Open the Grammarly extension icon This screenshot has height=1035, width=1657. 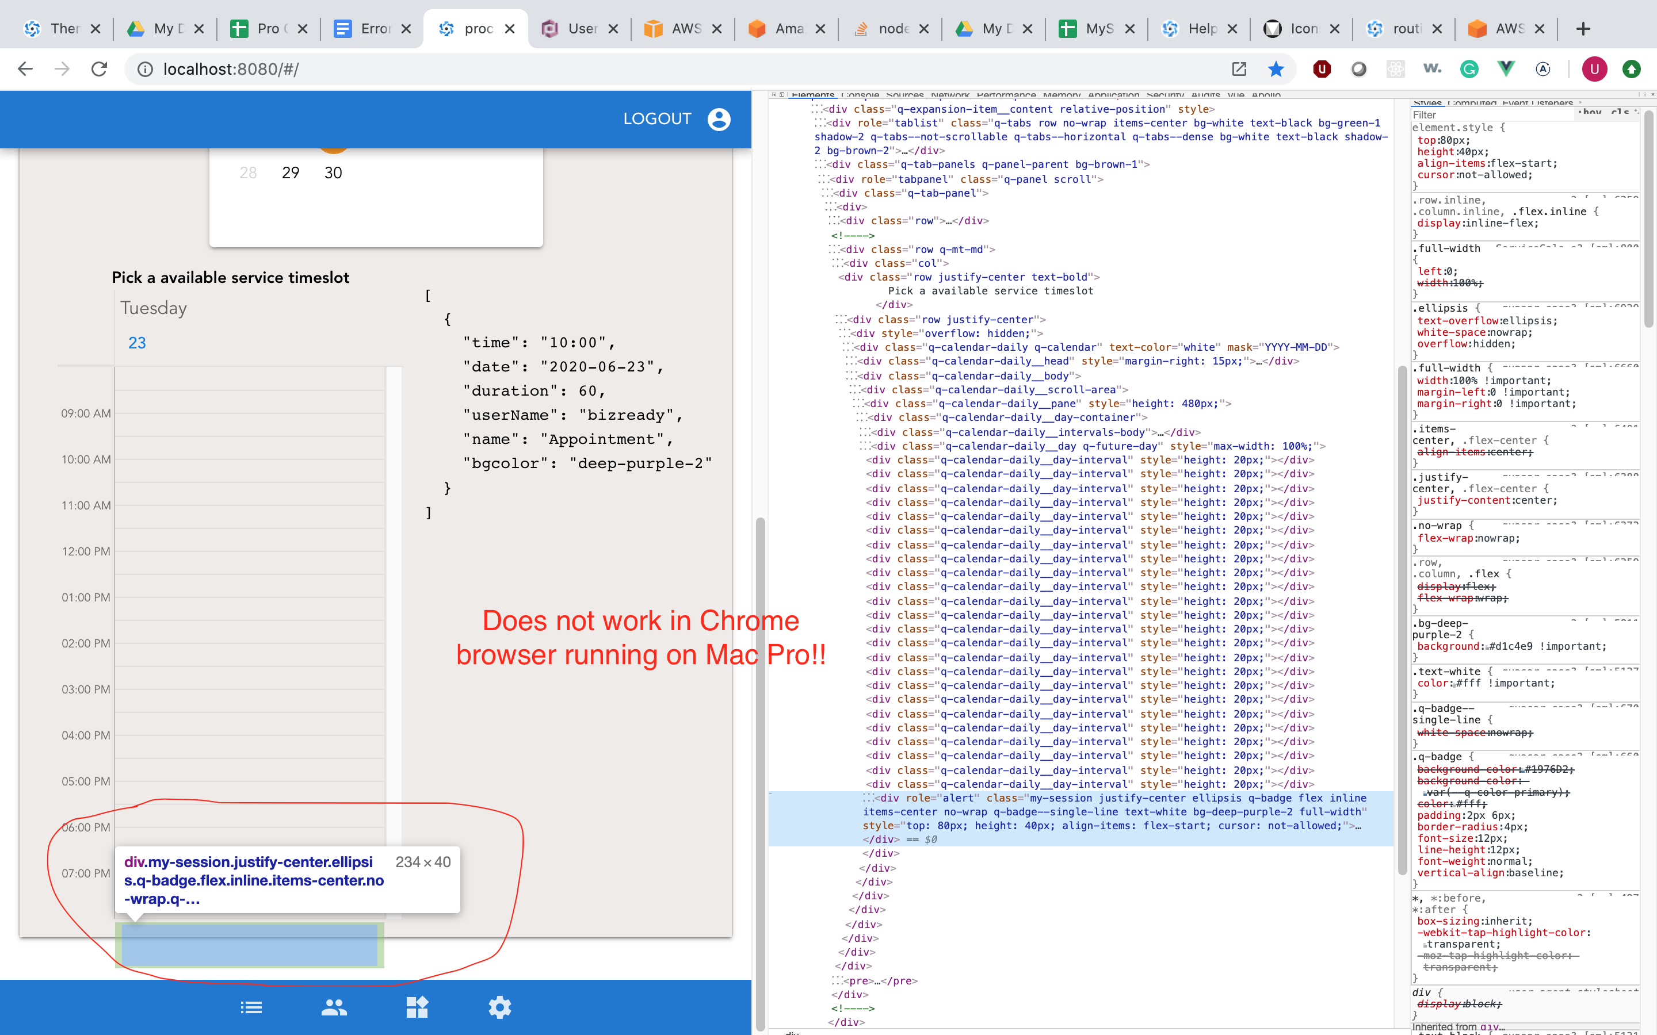[1470, 68]
